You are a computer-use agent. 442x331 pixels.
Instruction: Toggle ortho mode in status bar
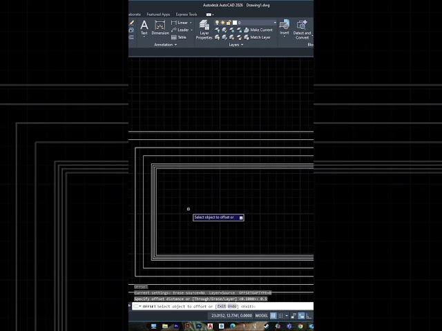pos(309,316)
